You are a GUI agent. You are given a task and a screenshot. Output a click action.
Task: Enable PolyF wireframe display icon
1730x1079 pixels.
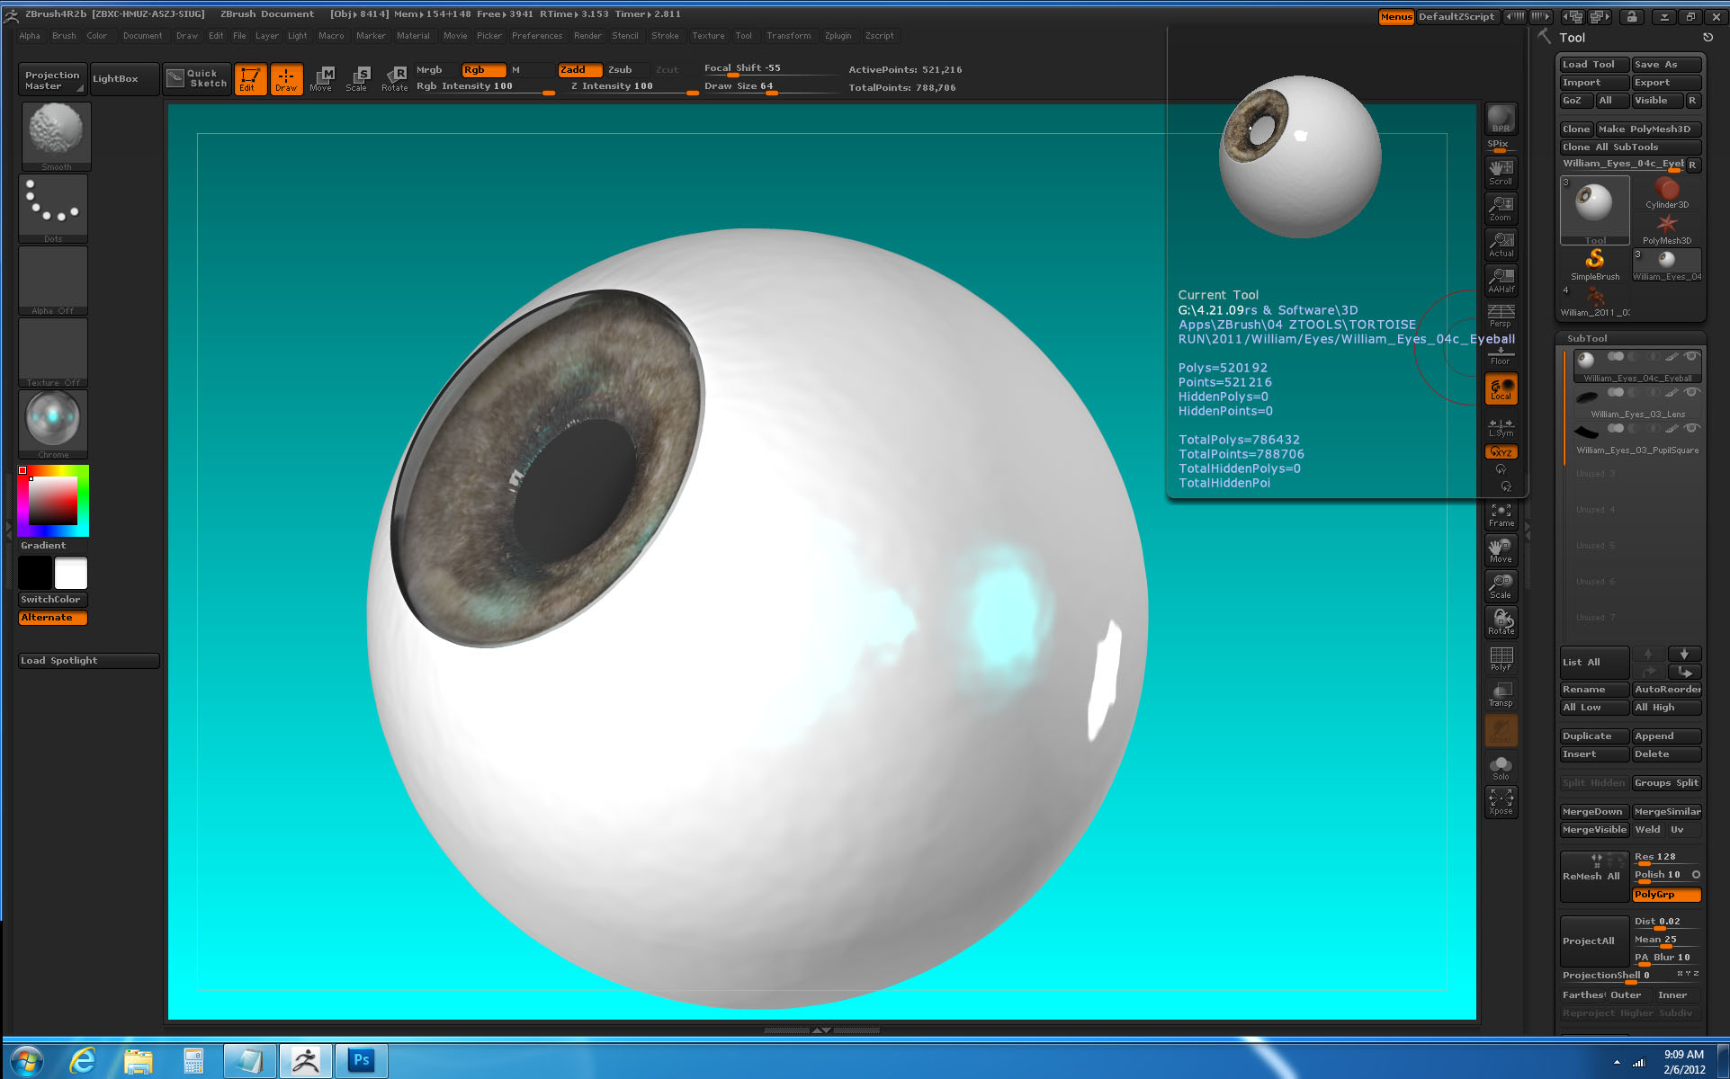[x=1500, y=658]
